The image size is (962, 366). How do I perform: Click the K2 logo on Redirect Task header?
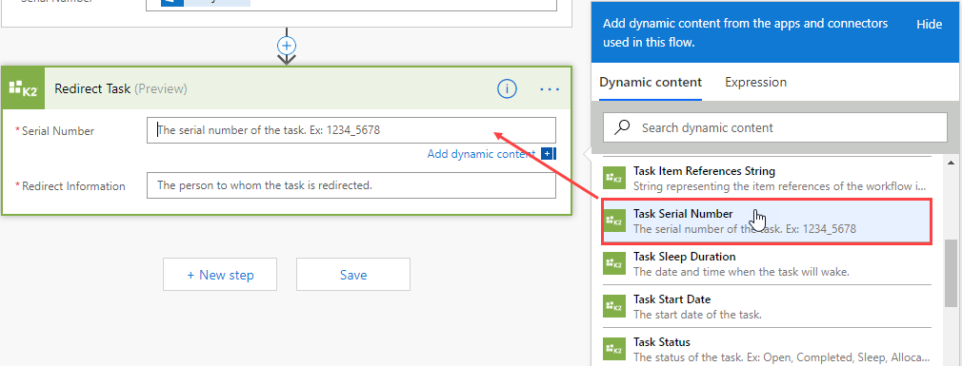[x=23, y=88]
